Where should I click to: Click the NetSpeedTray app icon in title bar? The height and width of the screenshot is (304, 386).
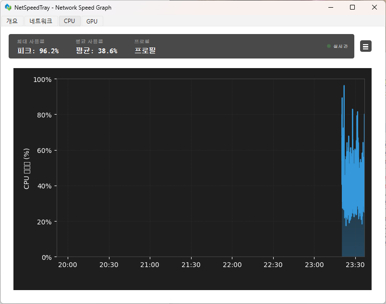[x=8, y=7]
